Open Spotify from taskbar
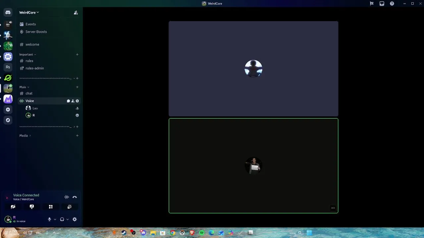 (202, 233)
